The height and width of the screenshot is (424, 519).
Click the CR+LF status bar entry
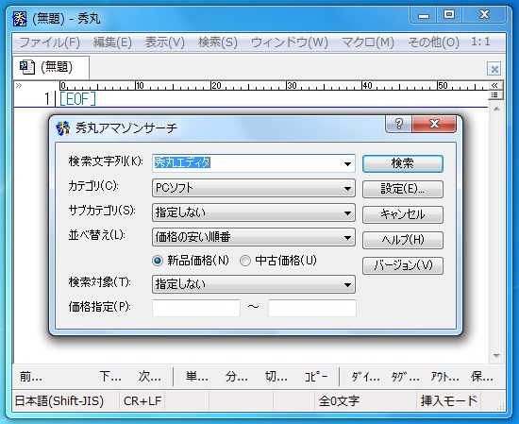click(x=142, y=401)
